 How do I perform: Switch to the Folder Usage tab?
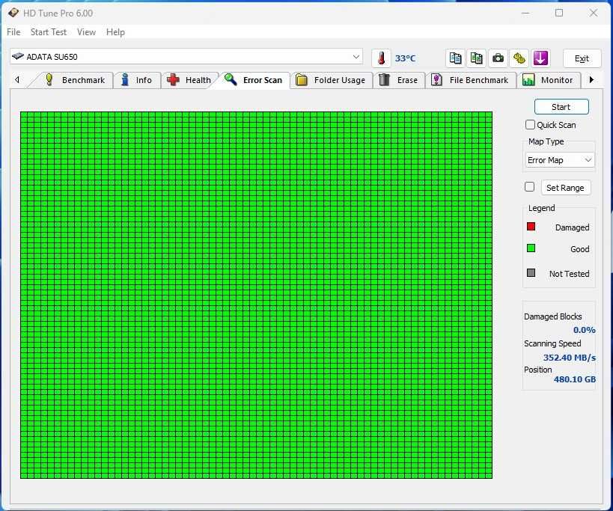point(332,80)
